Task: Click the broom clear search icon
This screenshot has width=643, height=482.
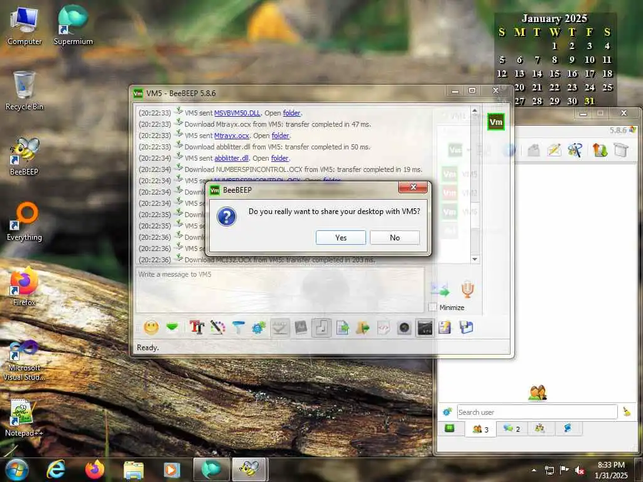Action: pyautogui.click(x=627, y=412)
